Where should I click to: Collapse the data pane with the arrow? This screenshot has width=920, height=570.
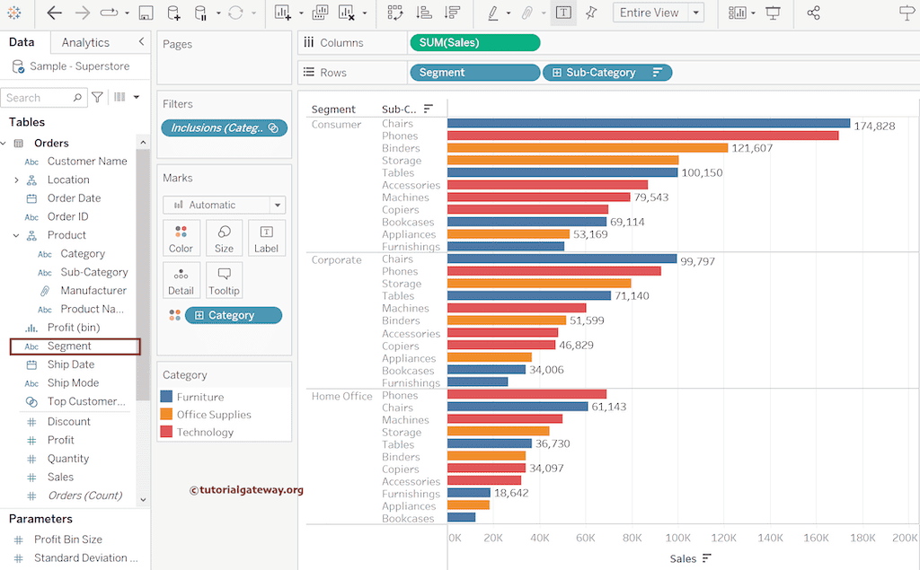tap(141, 42)
